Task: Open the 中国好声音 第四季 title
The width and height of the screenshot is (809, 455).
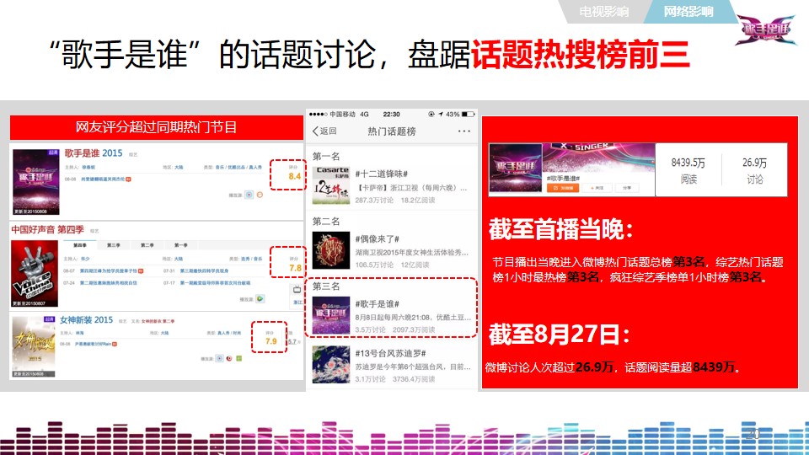Action: click(47, 229)
